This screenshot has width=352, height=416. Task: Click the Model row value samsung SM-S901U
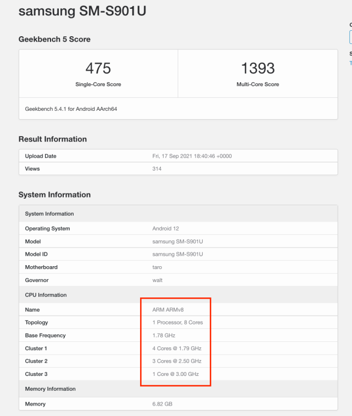pyautogui.click(x=177, y=241)
